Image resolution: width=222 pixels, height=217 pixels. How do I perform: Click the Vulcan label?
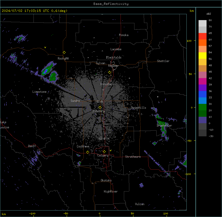(x=140, y=204)
